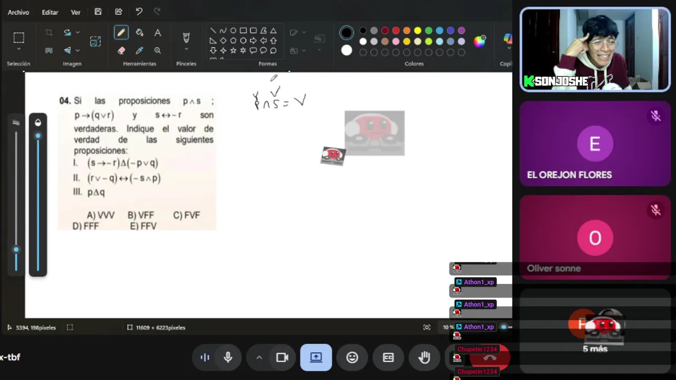
Task: Pick the five-point star shape
Action: coord(233,51)
